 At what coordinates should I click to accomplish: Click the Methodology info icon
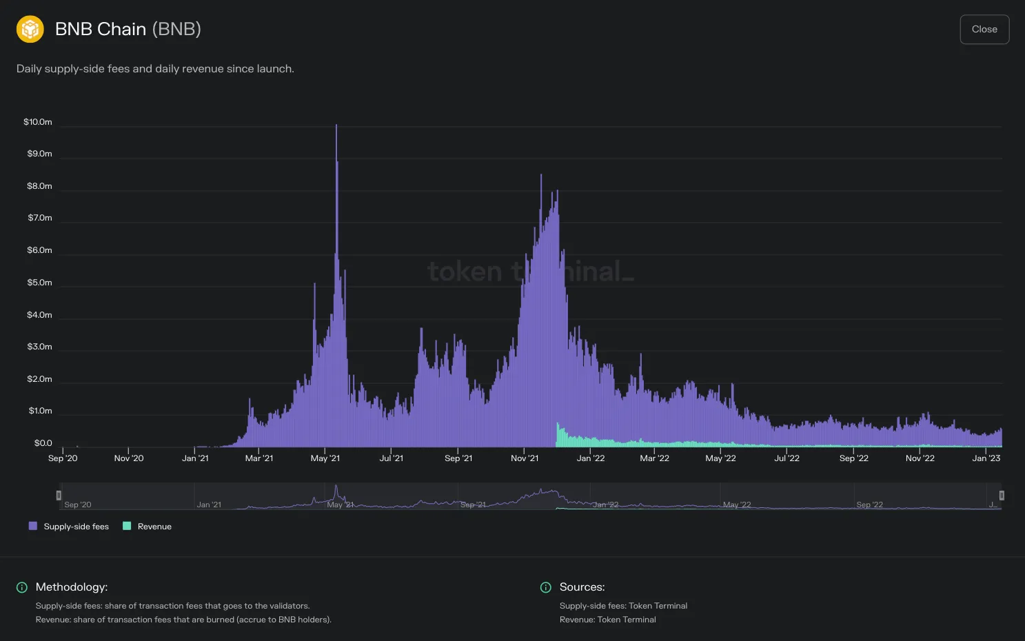tap(22, 587)
